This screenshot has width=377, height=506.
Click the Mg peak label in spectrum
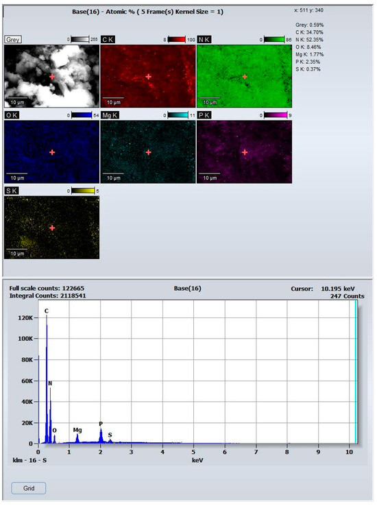click(x=77, y=430)
